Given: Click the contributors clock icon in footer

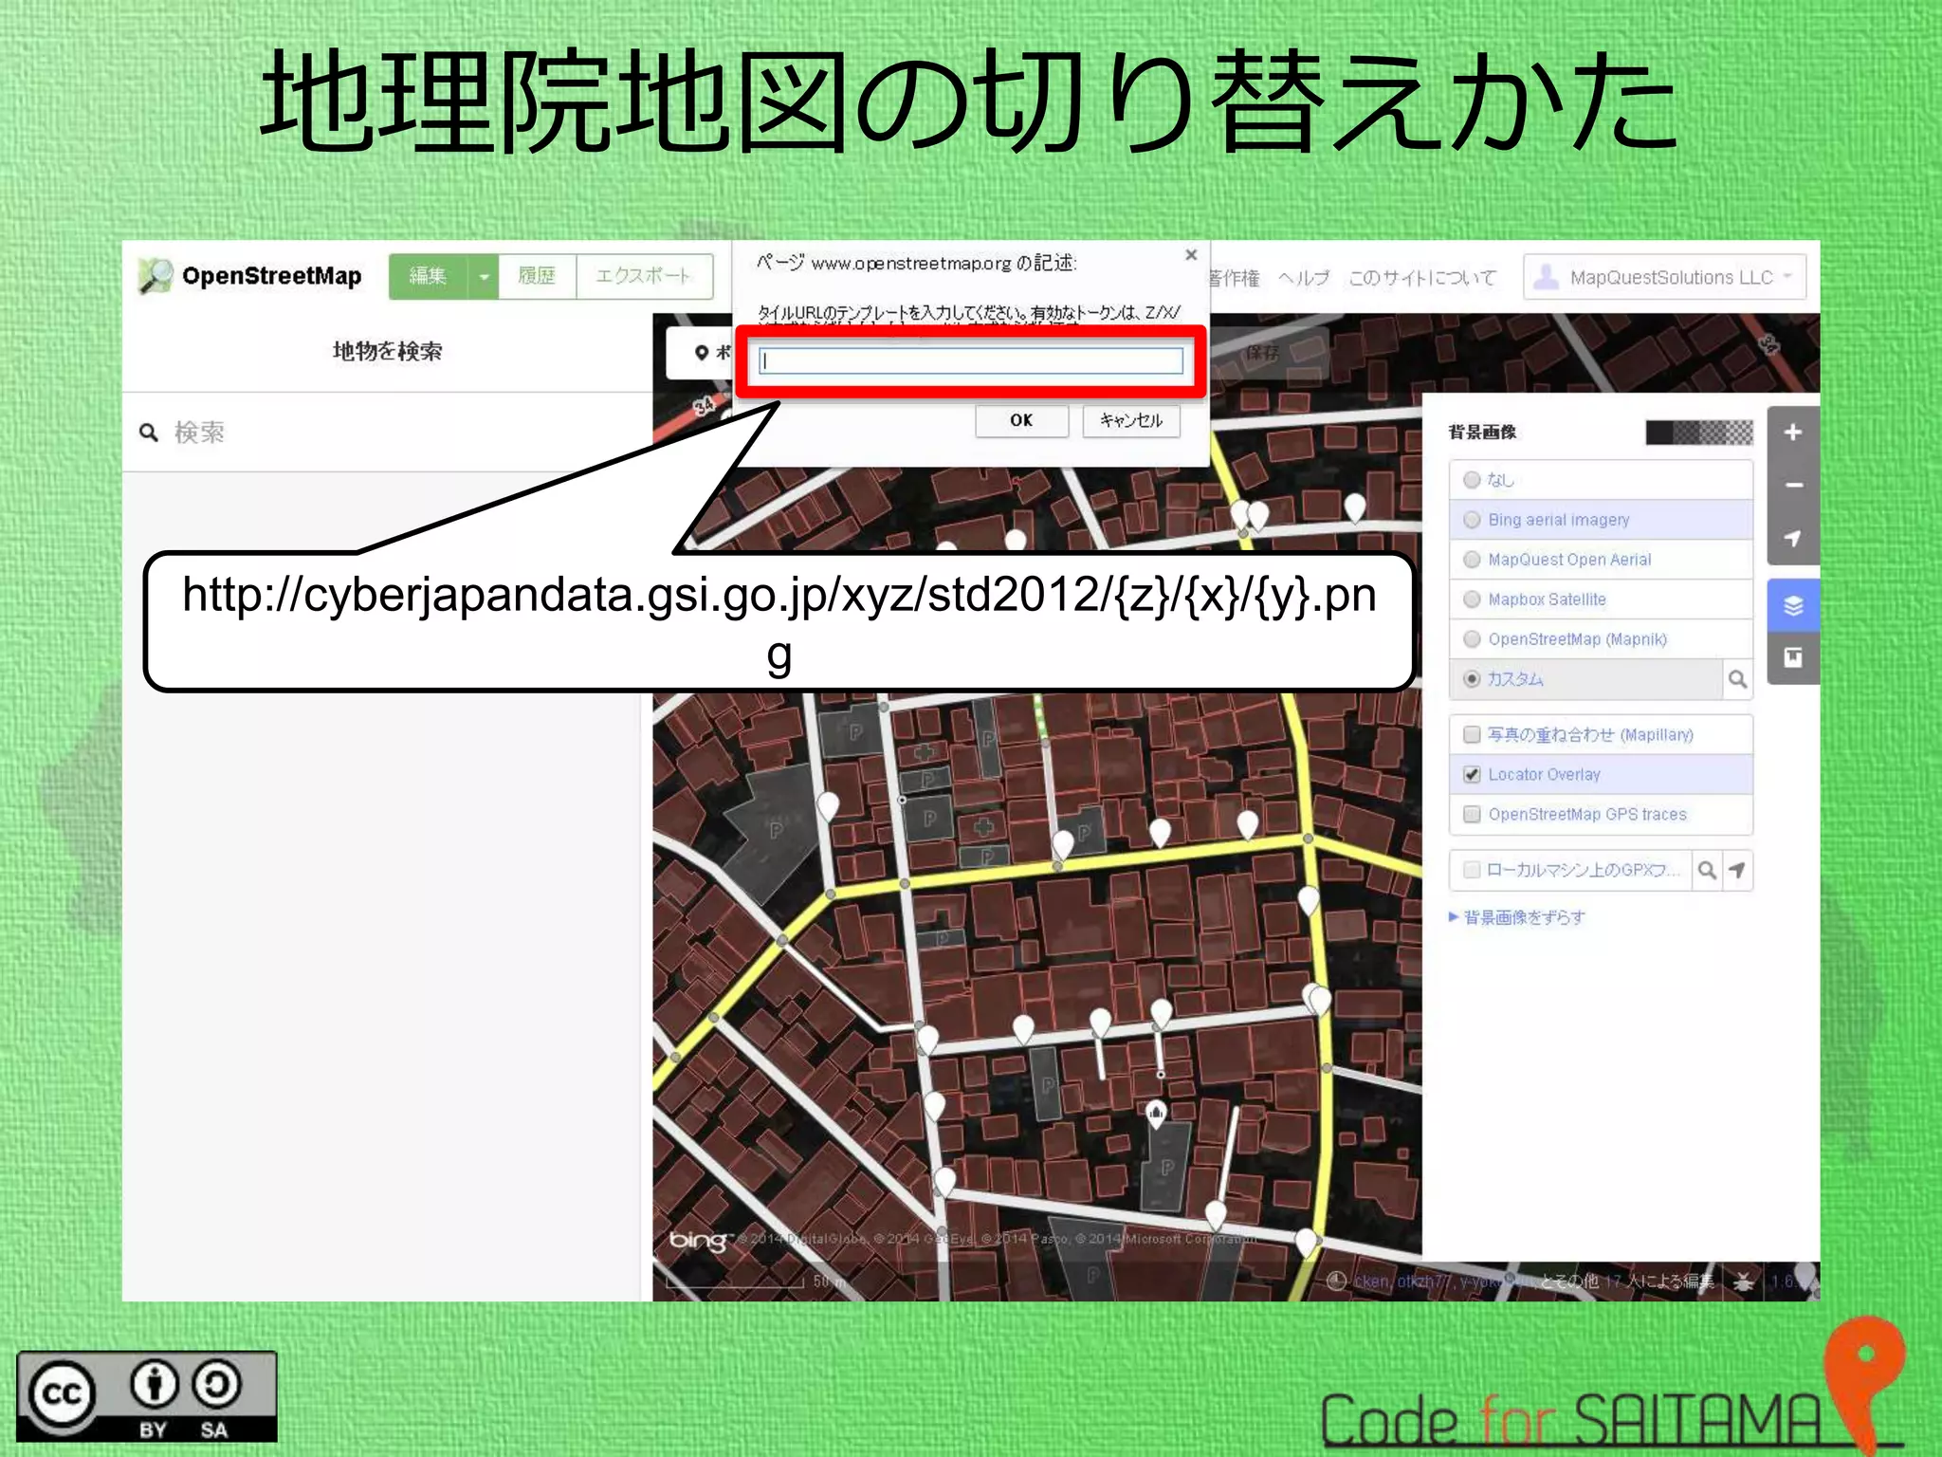Looking at the screenshot, I should [x=1336, y=1282].
